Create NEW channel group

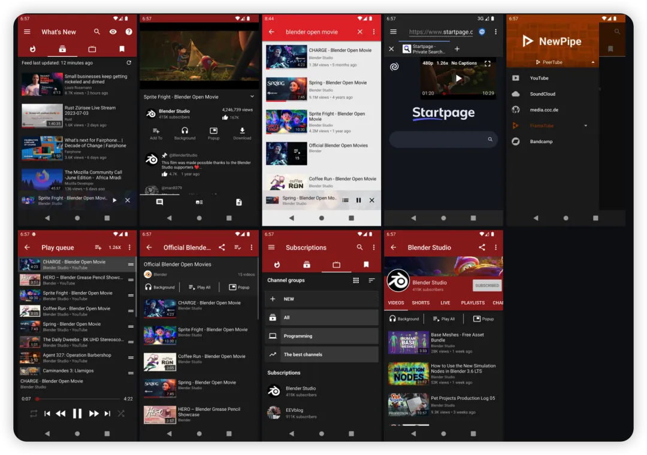322,299
